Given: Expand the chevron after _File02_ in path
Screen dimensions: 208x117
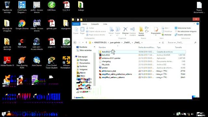Looking at the screenshot, I should coord(142,43).
